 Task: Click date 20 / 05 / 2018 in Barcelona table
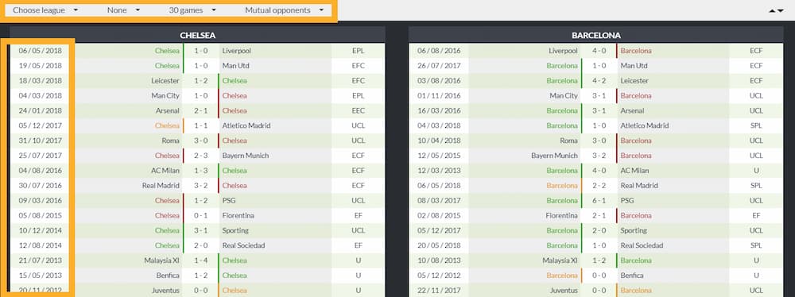click(439, 245)
